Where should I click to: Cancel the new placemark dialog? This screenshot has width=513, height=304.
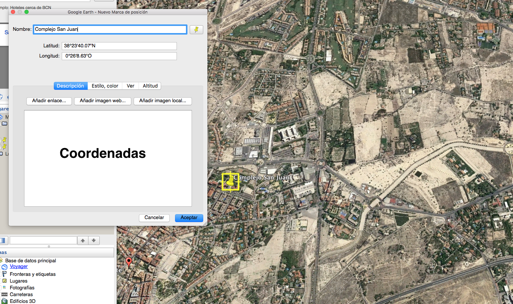[154, 218]
